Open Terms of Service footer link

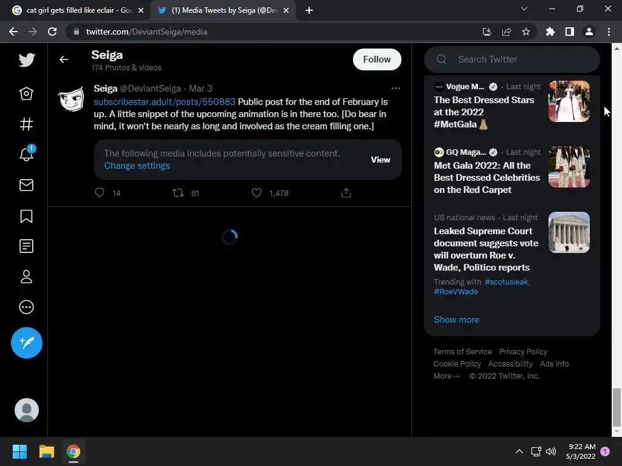pos(462,351)
